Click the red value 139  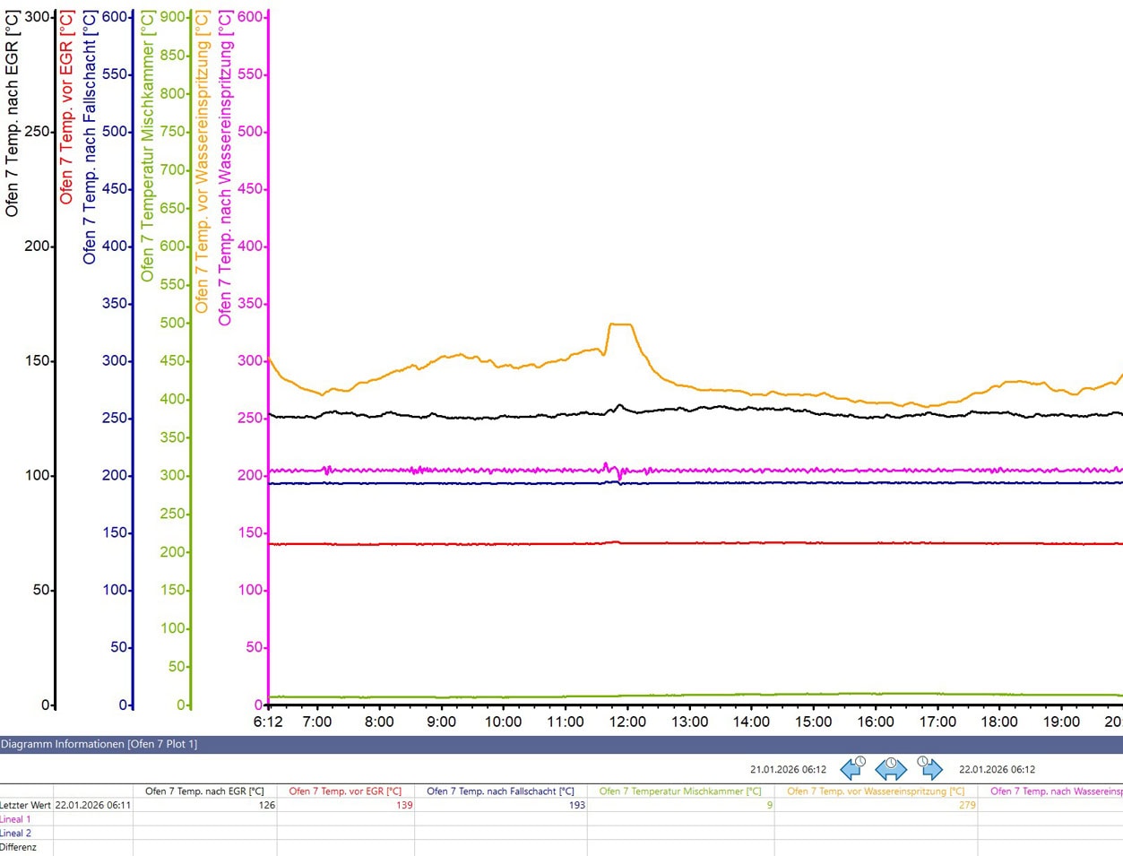404,805
